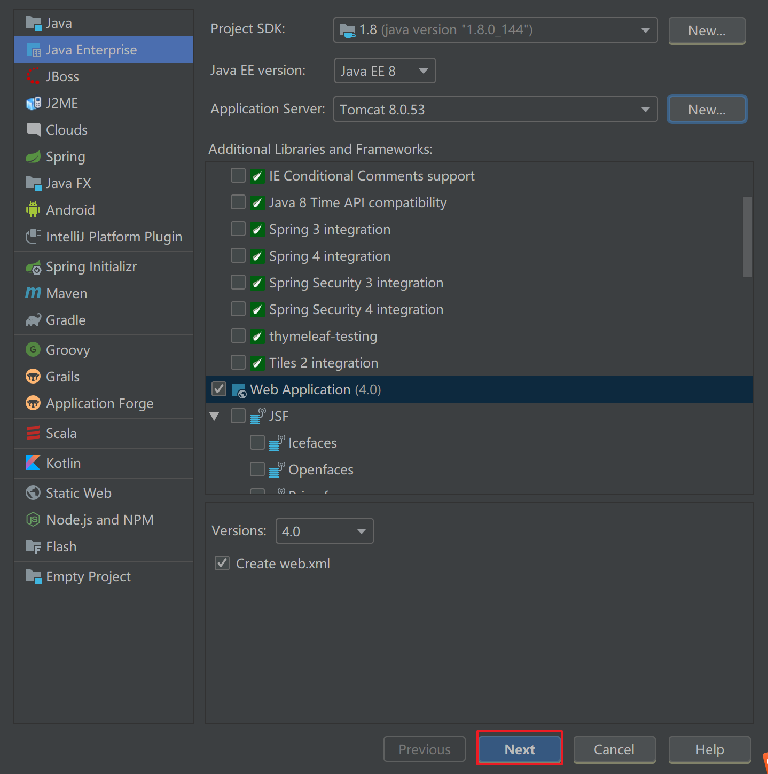Click the Kotlin K icon
This screenshot has width=768, height=774.
pos(33,463)
